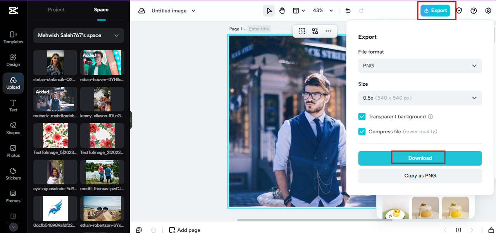Open the Design sidebar panel
The height and width of the screenshot is (233, 496).
point(13,60)
